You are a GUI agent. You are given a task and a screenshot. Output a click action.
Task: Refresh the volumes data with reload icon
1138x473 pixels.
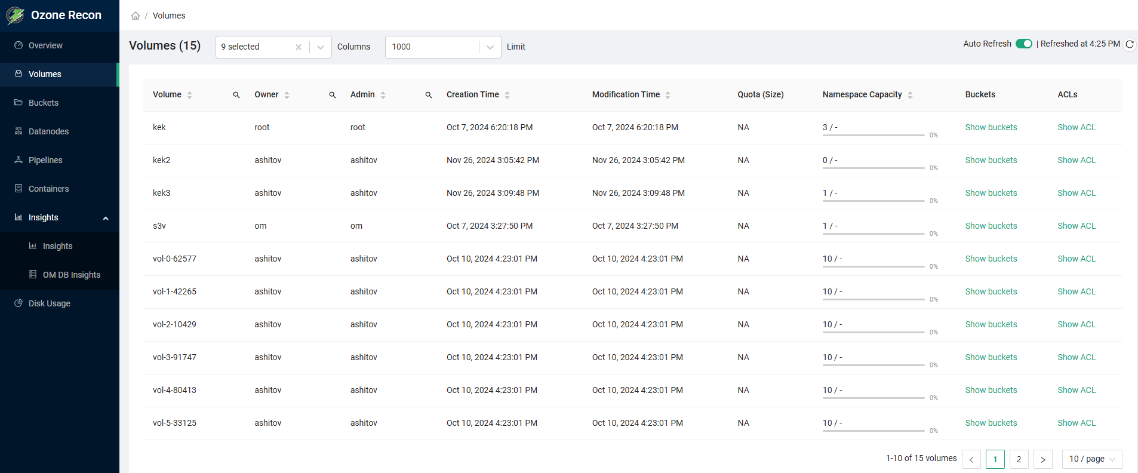pyautogui.click(x=1130, y=44)
